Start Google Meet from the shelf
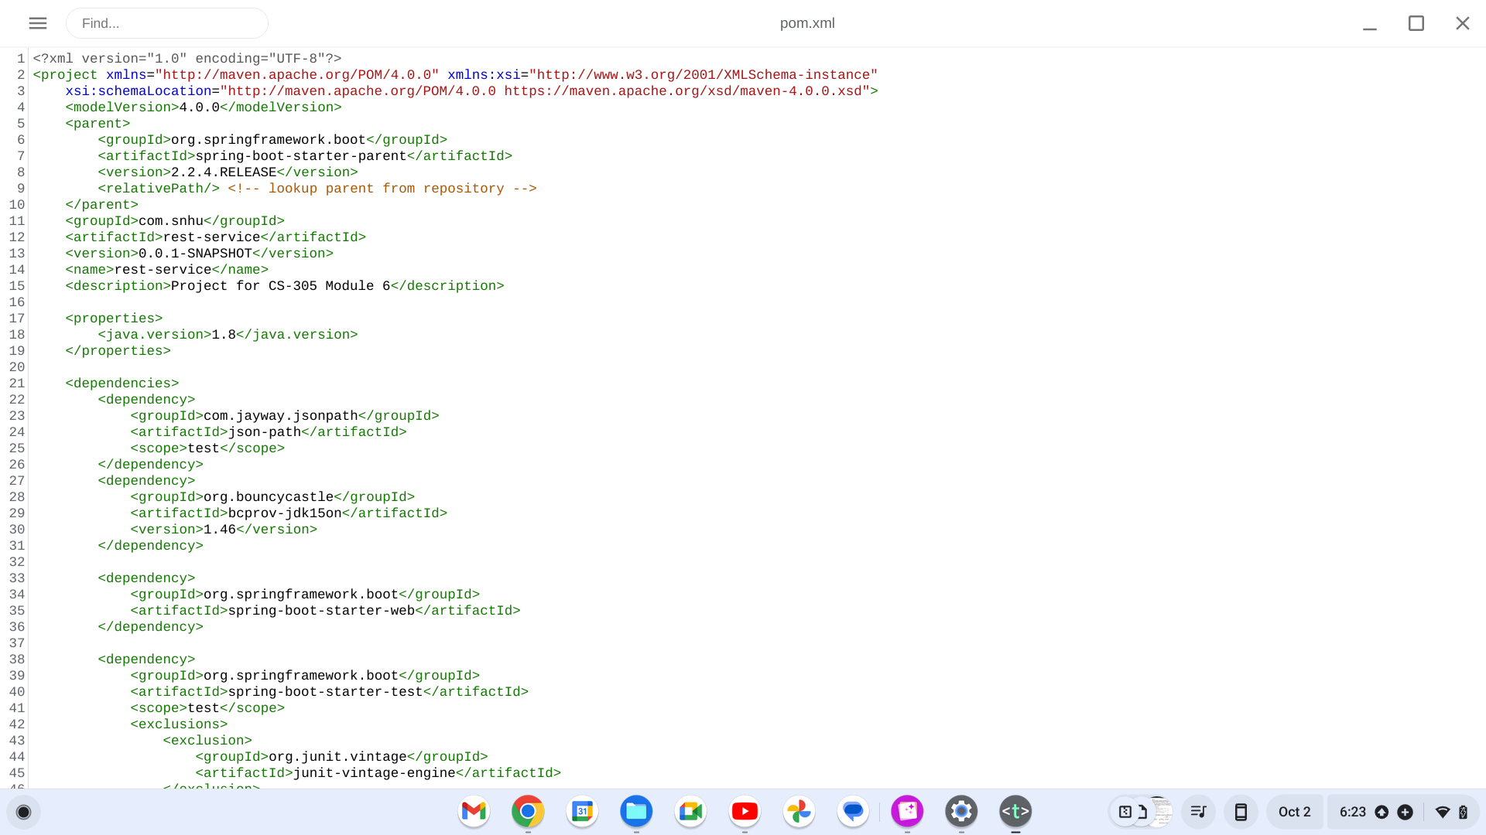 (690, 812)
